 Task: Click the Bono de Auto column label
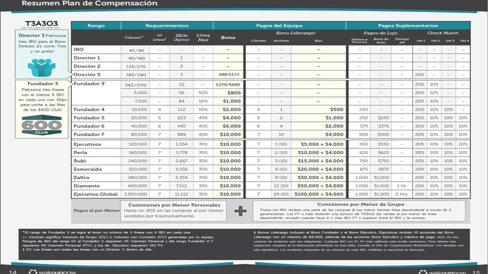pos(381,41)
